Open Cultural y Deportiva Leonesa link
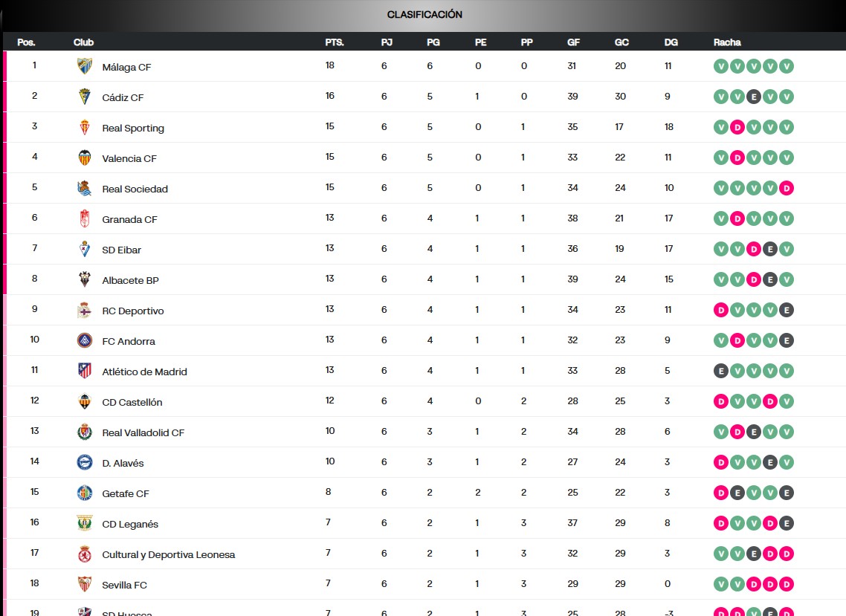 (x=168, y=554)
